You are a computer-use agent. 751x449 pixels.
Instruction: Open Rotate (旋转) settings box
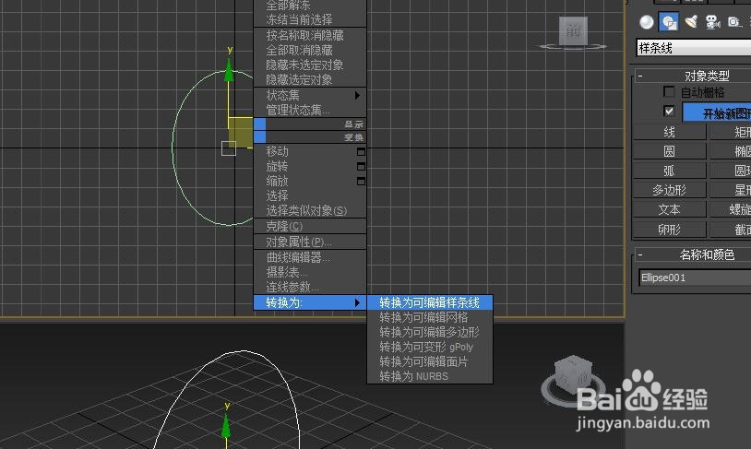(x=361, y=167)
